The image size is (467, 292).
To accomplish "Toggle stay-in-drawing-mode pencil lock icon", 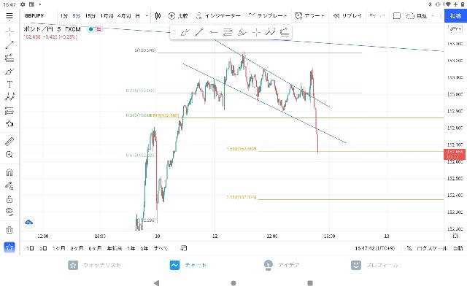I will pyautogui.click(x=9, y=186).
